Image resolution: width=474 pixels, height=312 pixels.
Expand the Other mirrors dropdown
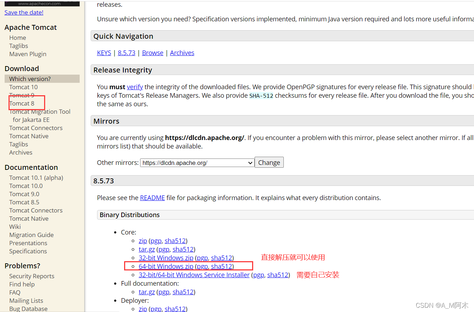tap(197, 163)
